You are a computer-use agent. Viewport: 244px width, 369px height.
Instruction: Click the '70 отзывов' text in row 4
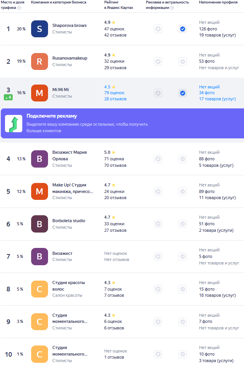[x=115, y=165]
